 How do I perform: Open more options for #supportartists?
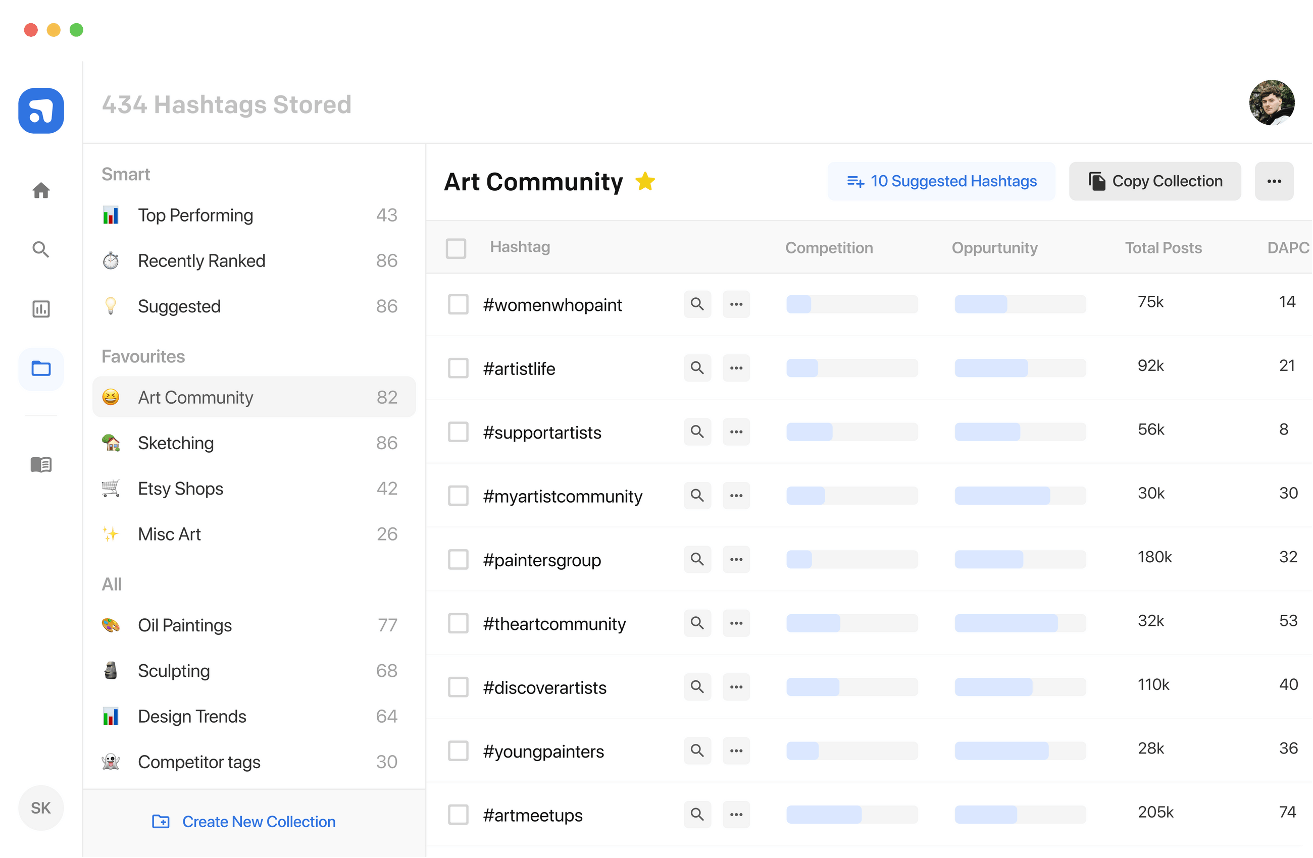pyautogui.click(x=736, y=432)
